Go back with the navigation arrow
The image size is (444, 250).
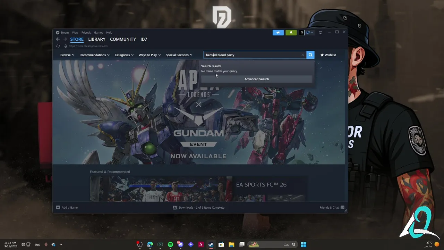click(58, 39)
